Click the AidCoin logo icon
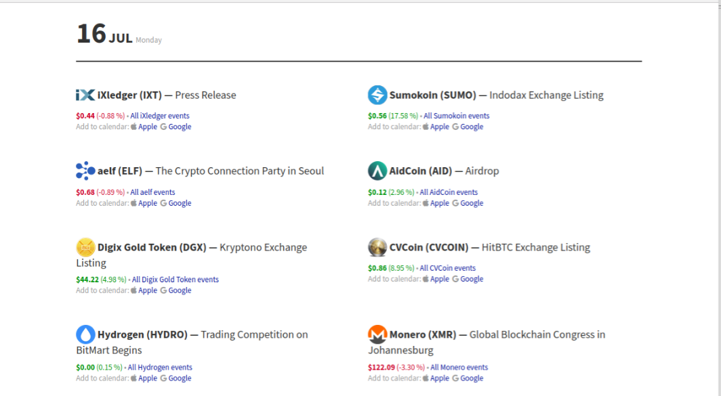Viewport: 721px width, 396px height. point(377,171)
